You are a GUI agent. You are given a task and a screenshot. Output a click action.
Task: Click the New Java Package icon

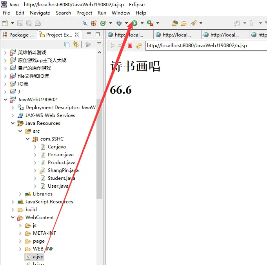coord(94,23)
